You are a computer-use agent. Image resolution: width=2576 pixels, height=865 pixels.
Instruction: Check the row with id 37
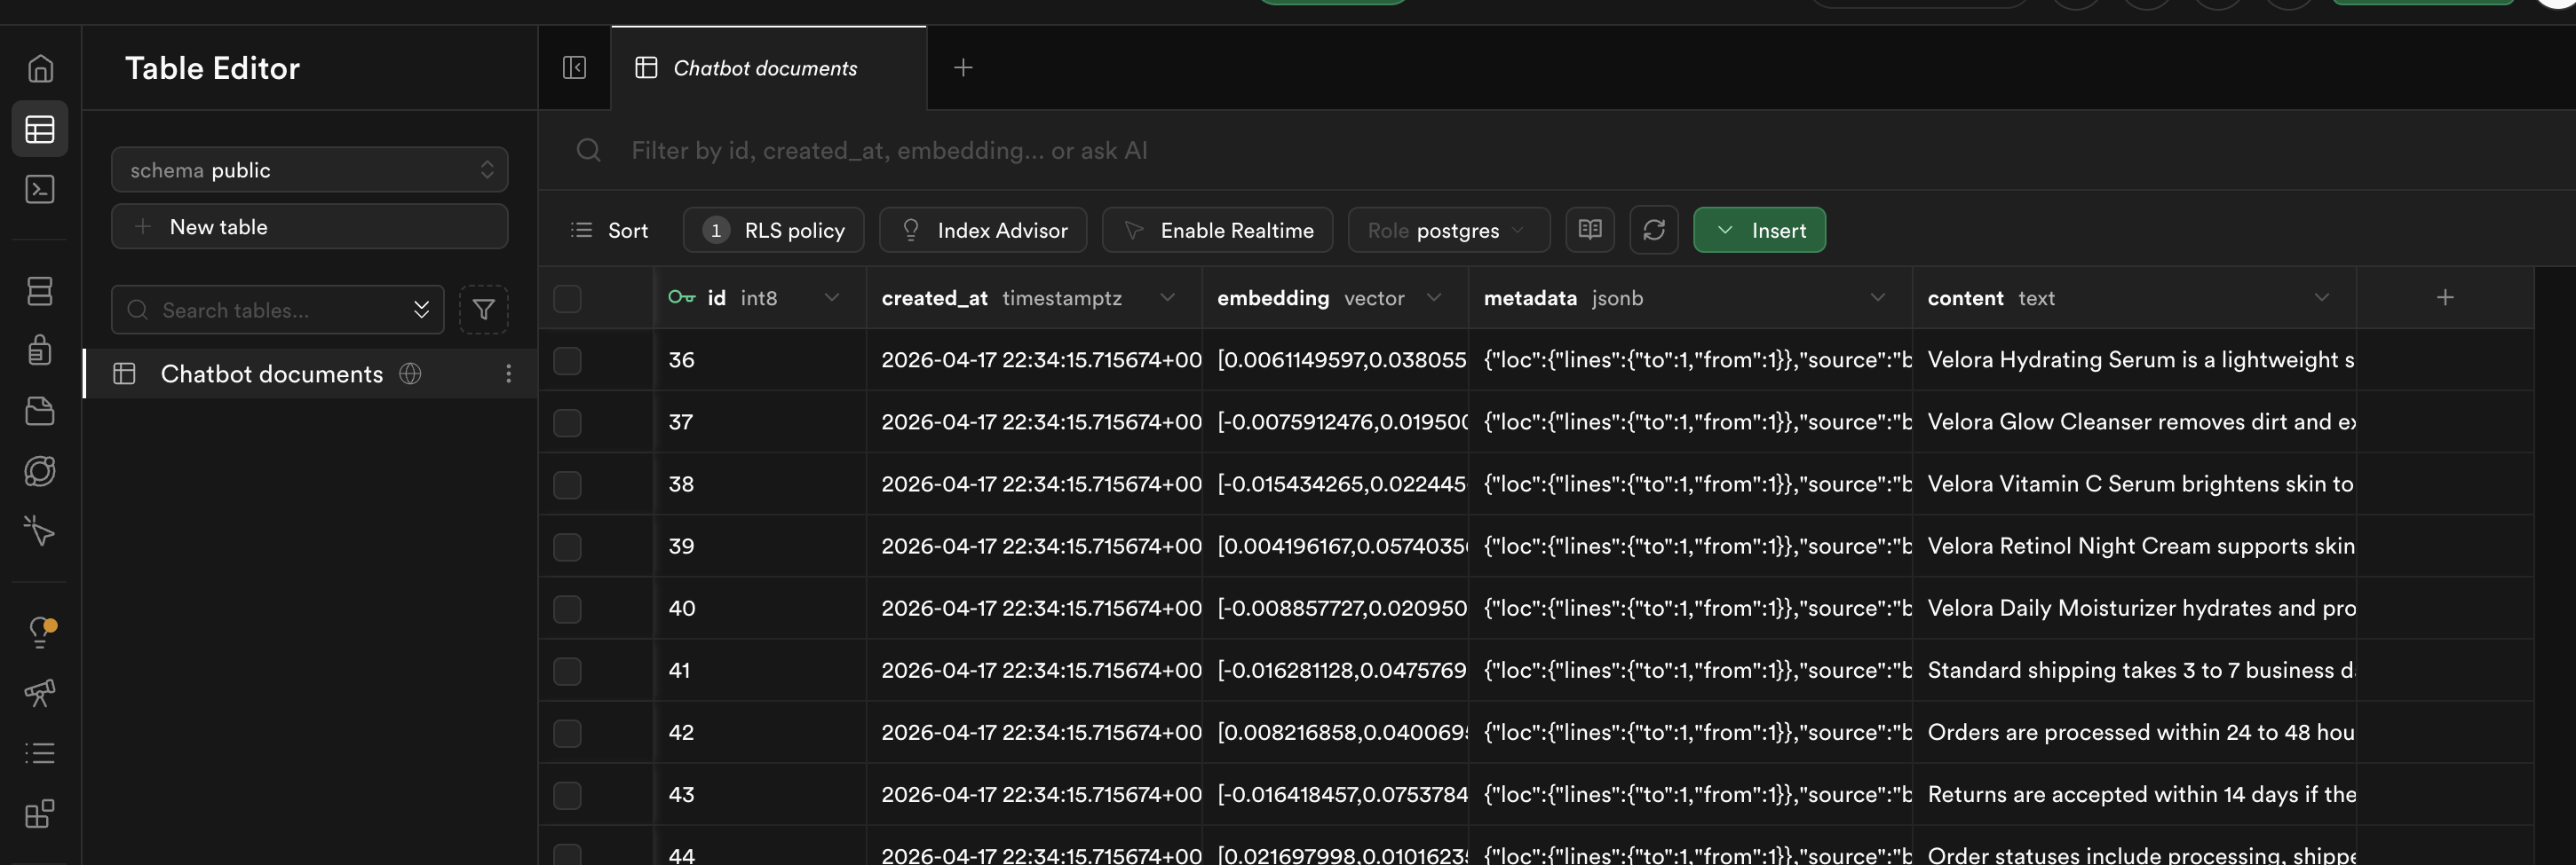click(567, 422)
